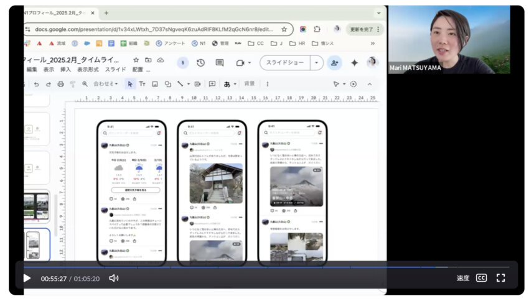Click the 速度 playback speed button
The width and height of the screenshot is (529, 301).
463,278
